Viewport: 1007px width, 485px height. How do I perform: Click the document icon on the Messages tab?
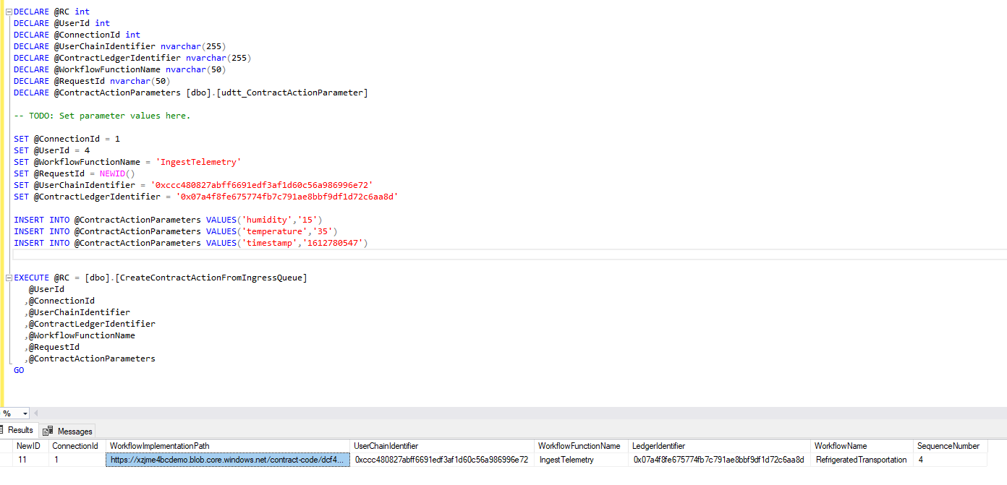tap(48, 430)
